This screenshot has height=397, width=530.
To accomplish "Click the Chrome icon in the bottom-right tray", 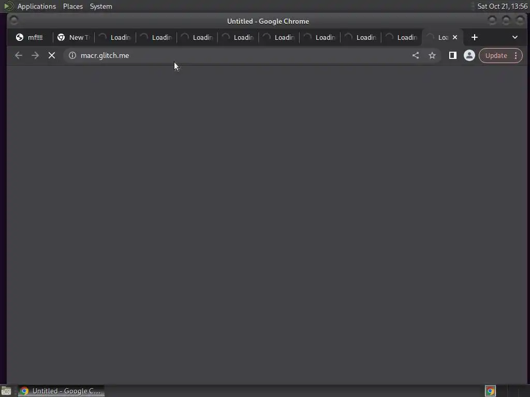I will pos(490,391).
